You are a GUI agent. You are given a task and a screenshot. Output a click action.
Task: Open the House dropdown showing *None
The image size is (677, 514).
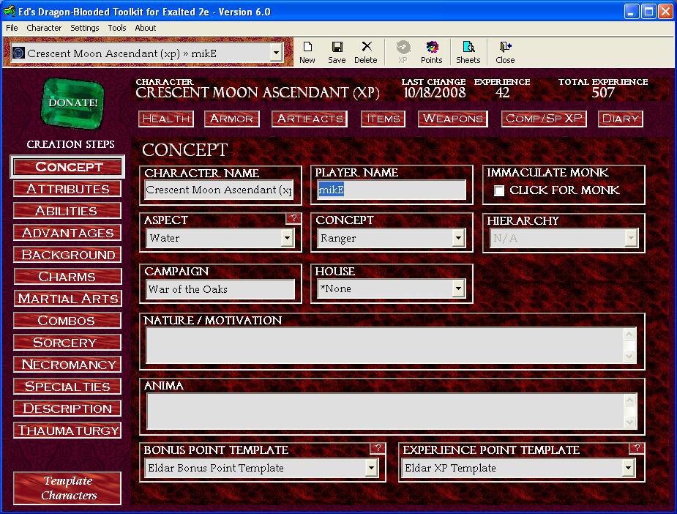458,288
